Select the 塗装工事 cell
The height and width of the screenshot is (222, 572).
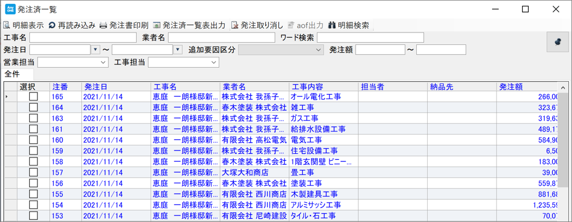[x=323, y=183]
